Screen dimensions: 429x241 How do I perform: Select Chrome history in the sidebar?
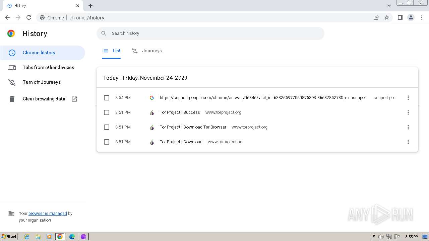pyautogui.click(x=43, y=53)
